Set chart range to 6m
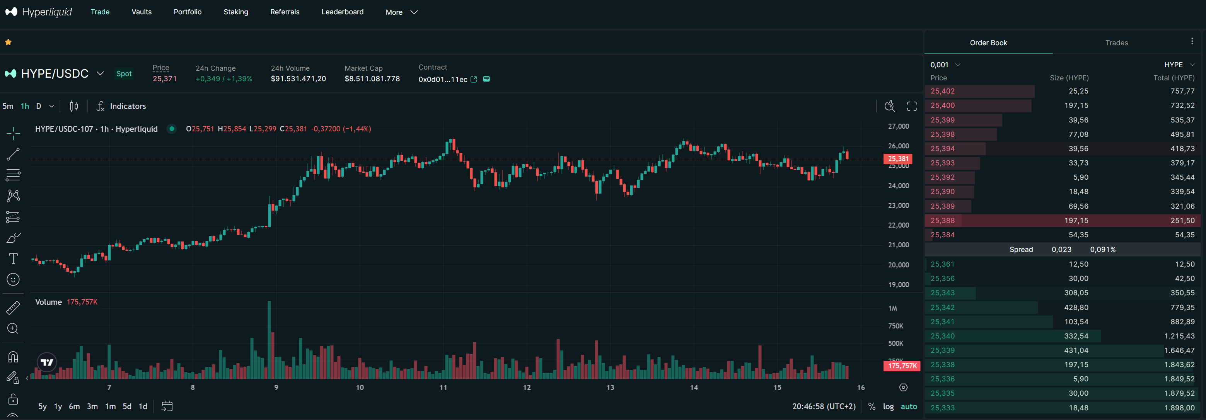The width and height of the screenshot is (1206, 420). click(75, 406)
